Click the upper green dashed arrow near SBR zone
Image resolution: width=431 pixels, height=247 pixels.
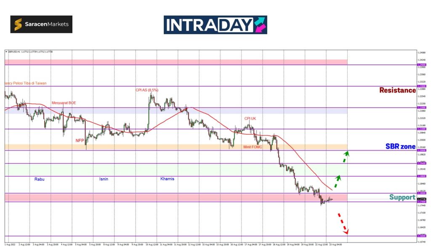pos(344,157)
